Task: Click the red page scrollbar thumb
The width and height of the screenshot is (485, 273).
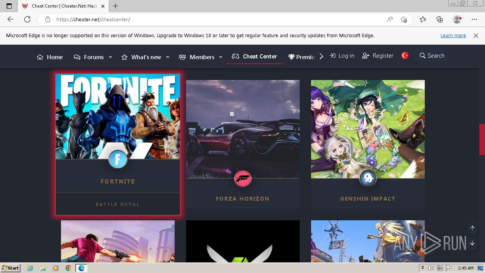Action: tap(482, 140)
